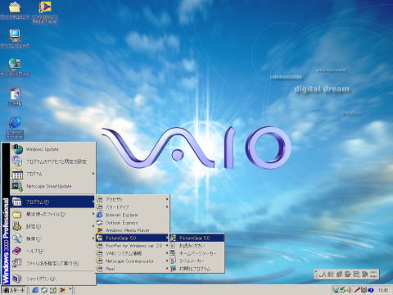Screen dimensions: 393x295
Task: Open Netscape SmartUpdate in Start menu
Action: tap(53, 186)
